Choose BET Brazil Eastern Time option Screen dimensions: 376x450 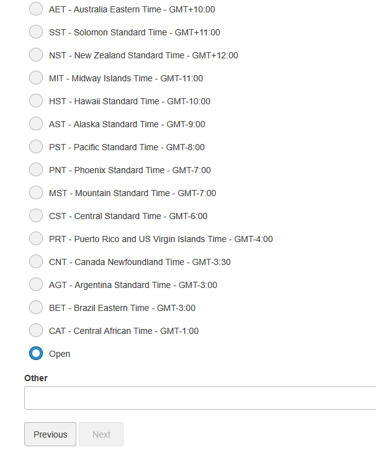[36, 308]
